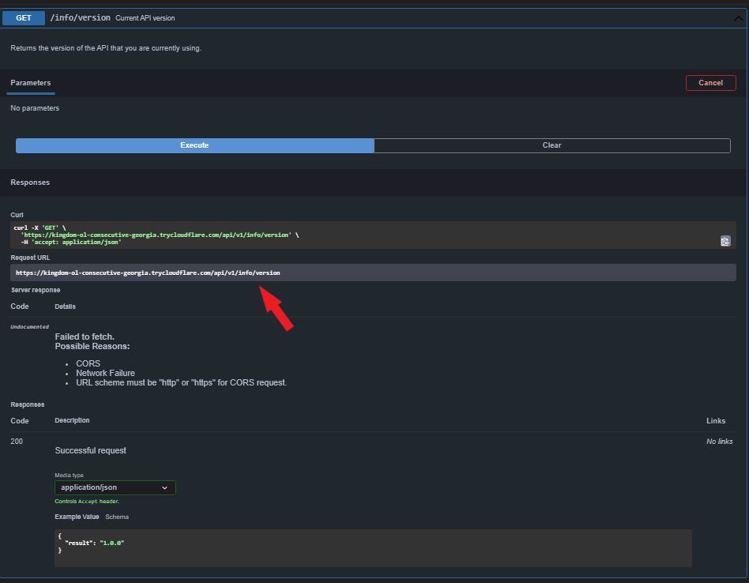Select the Example Value tab
Viewport: 749px width, 583px height.
[x=77, y=517]
